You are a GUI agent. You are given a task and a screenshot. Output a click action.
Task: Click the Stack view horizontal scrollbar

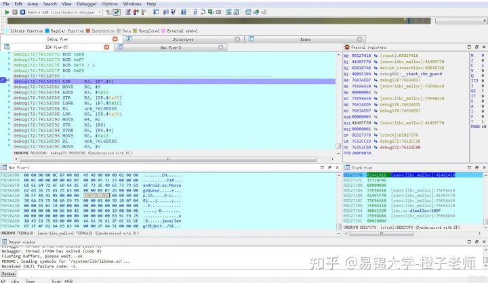[x=381, y=234]
